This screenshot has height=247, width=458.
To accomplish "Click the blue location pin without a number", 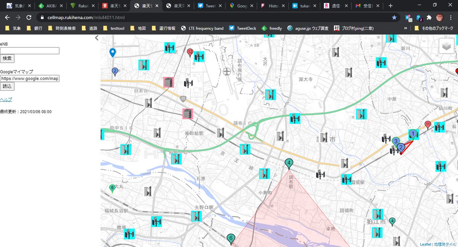I will coord(112,53).
